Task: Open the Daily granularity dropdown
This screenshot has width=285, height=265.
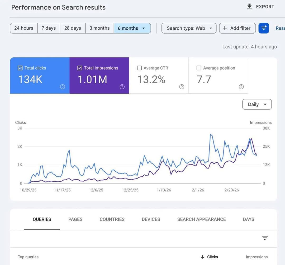Action: pos(257,104)
